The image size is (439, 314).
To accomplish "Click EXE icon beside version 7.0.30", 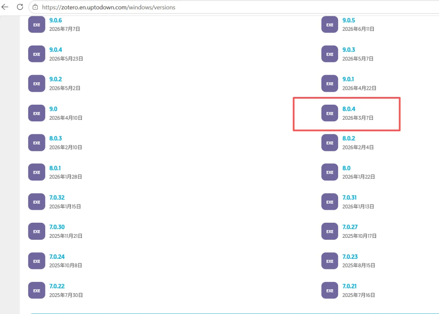I will click(x=37, y=231).
